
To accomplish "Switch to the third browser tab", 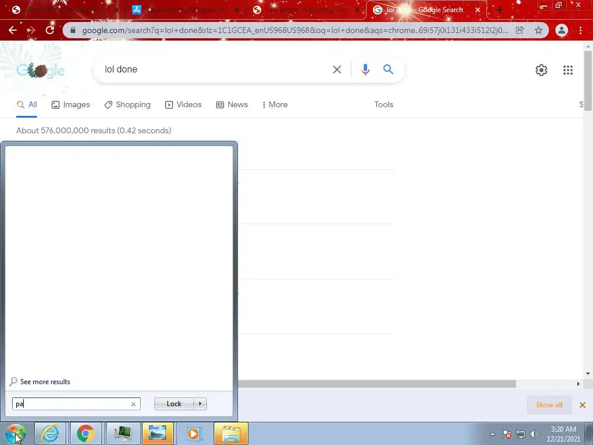I will (306, 10).
